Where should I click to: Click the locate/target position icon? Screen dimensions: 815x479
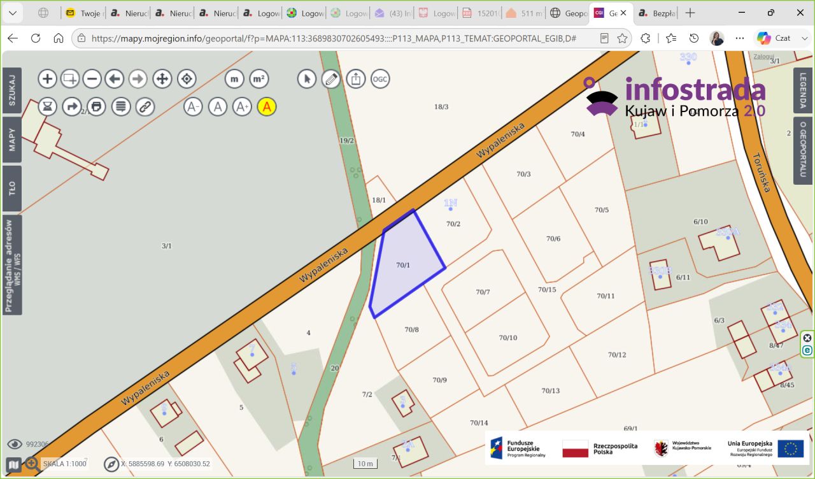coord(187,79)
